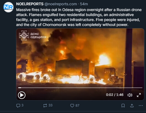Open the three-dots more options menu
146x113 pixels.
(141, 106)
